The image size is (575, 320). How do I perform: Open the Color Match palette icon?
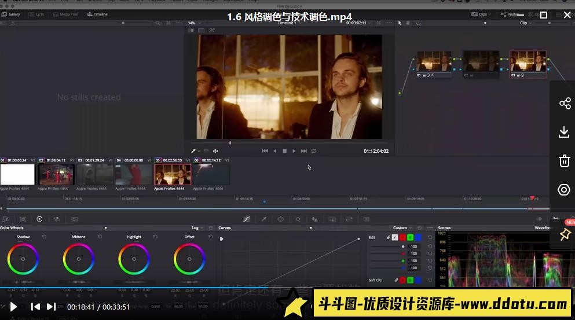coord(23,219)
